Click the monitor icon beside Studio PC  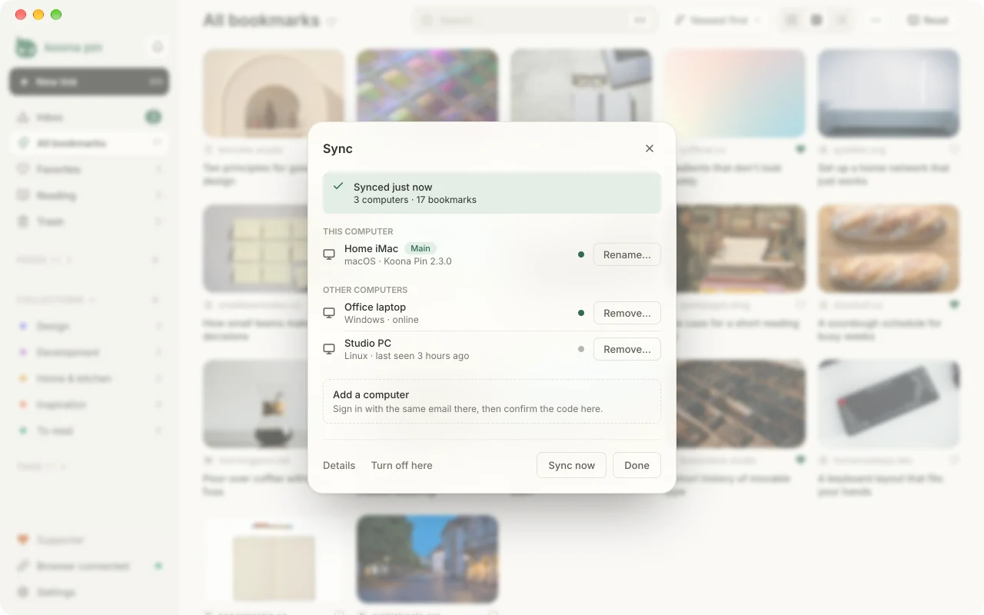tap(329, 349)
